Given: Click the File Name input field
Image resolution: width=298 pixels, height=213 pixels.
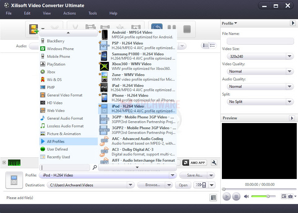Looking at the screenshot, I should (x=260, y=41).
